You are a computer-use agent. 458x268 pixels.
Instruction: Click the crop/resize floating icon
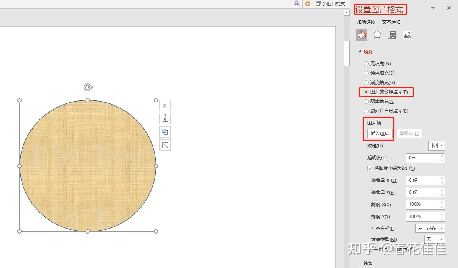[165, 145]
